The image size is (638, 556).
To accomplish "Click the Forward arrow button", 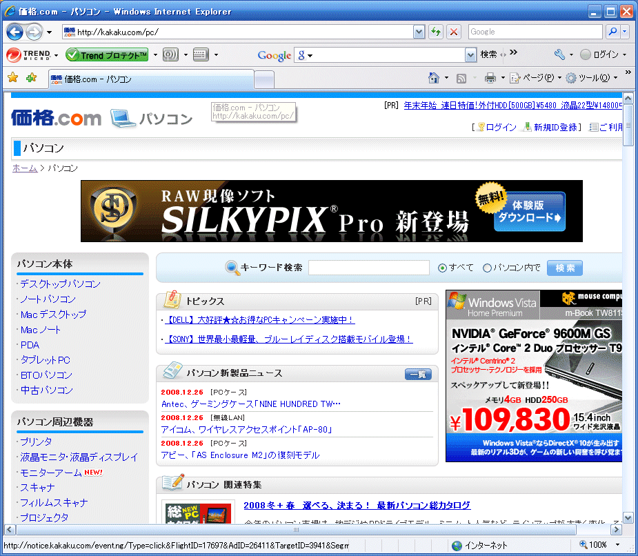I will (34, 32).
